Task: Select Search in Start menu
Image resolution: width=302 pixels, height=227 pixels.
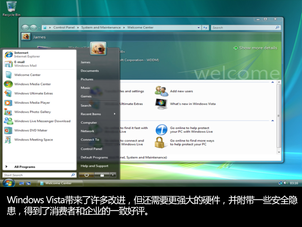Action: pyautogui.click(x=86, y=106)
